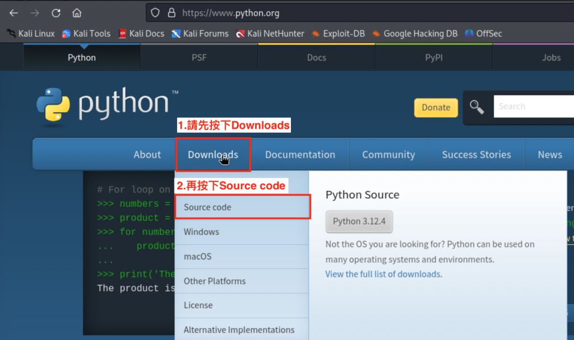Choose macOS from Downloads dropdown

click(x=242, y=257)
